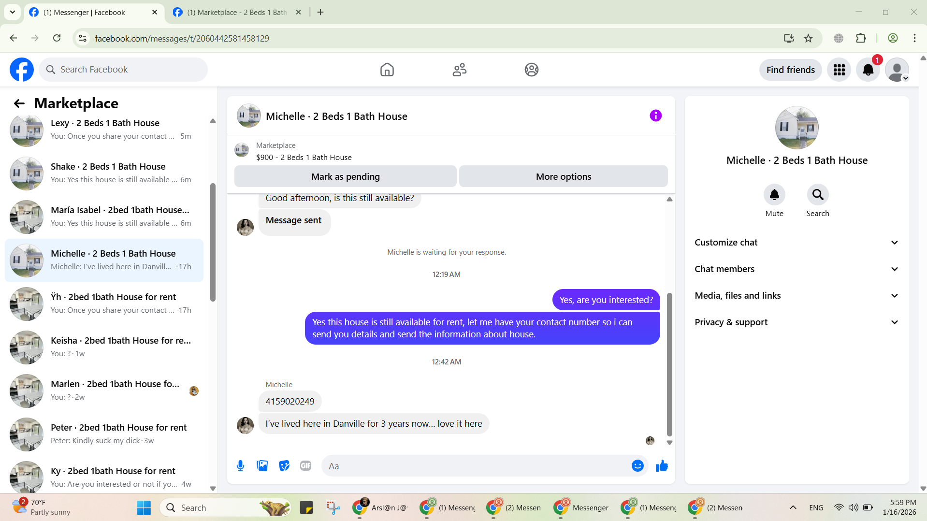This screenshot has width=927, height=521.
Task: Open Chrome's three-dot menu
Action: 914,38
